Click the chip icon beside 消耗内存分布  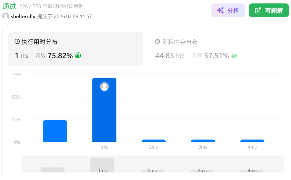coord(157,42)
